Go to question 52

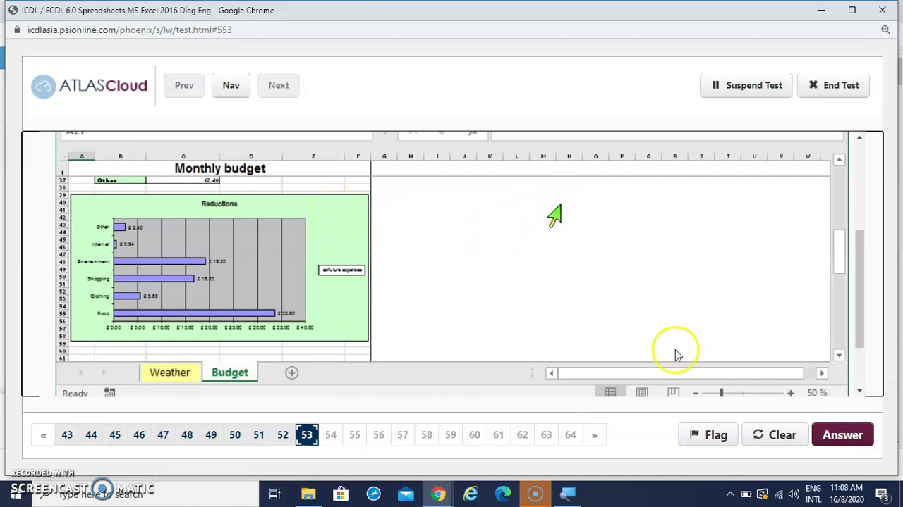283,434
